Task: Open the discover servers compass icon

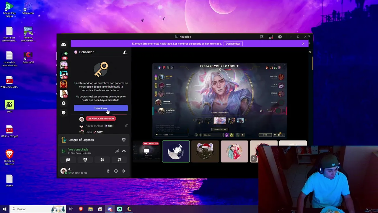Action: click(x=63, y=113)
